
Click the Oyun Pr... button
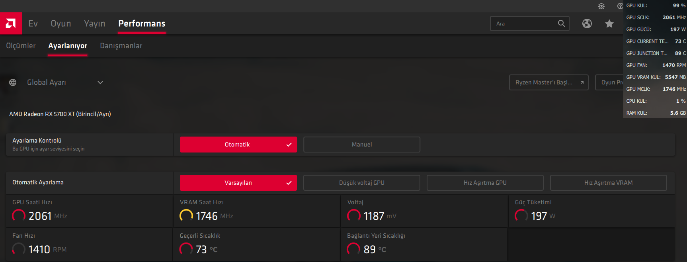click(x=609, y=82)
